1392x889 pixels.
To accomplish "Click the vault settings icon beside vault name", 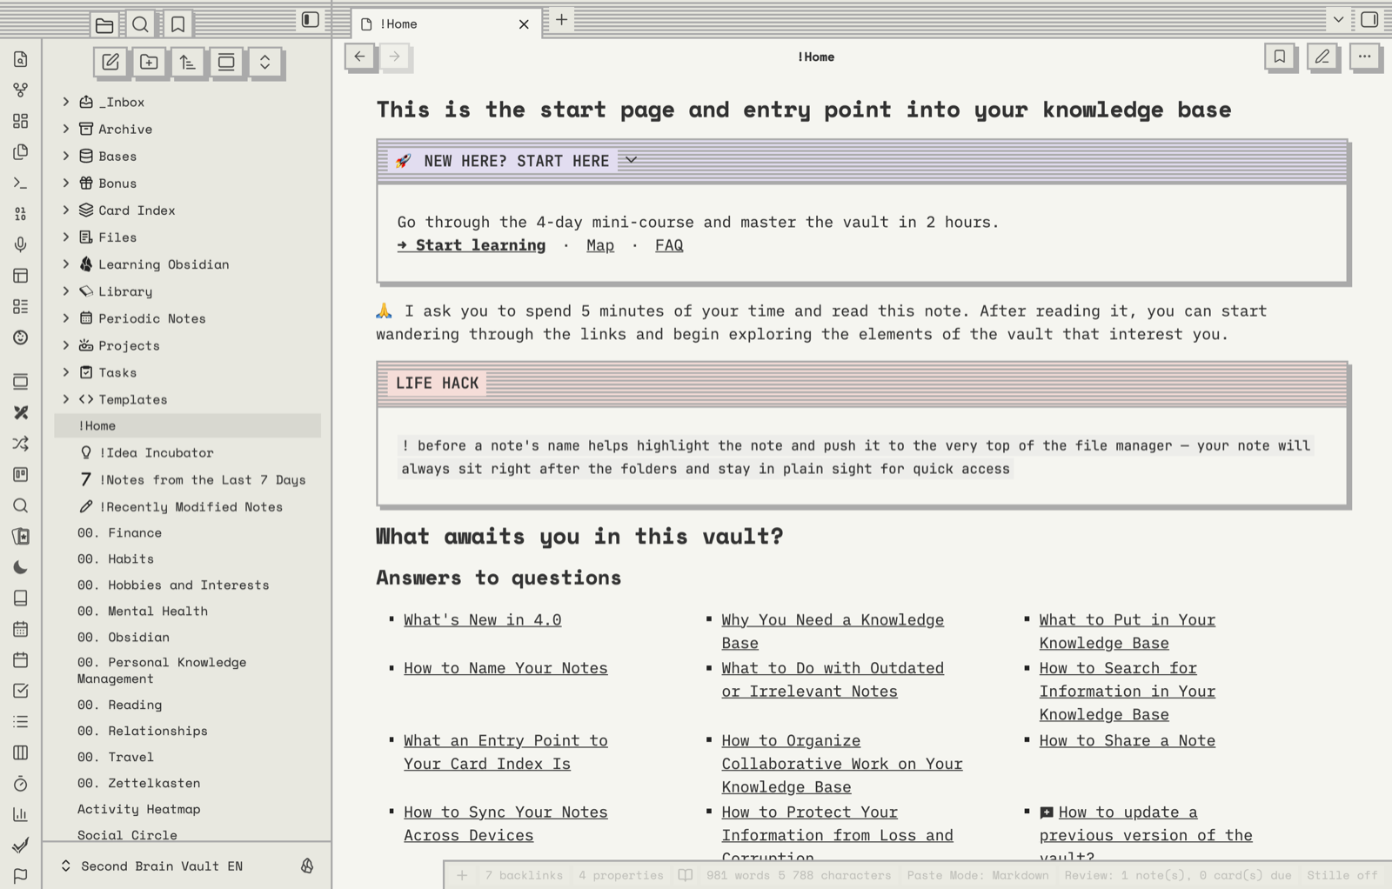I will pos(307,866).
